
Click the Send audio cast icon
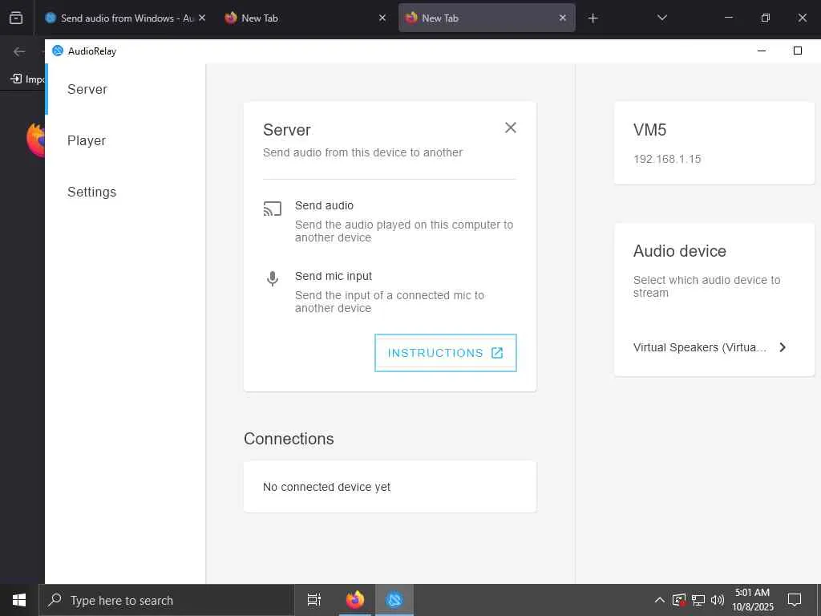[x=273, y=209]
